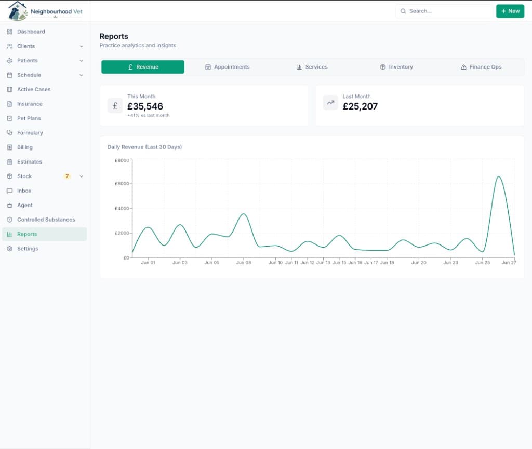Click the Active Cases columns icon
The width and height of the screenshot is (532, 449).
9,89
